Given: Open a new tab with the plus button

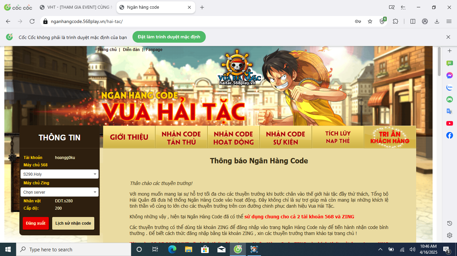Looking at the screenshot, I should (202, 7).
